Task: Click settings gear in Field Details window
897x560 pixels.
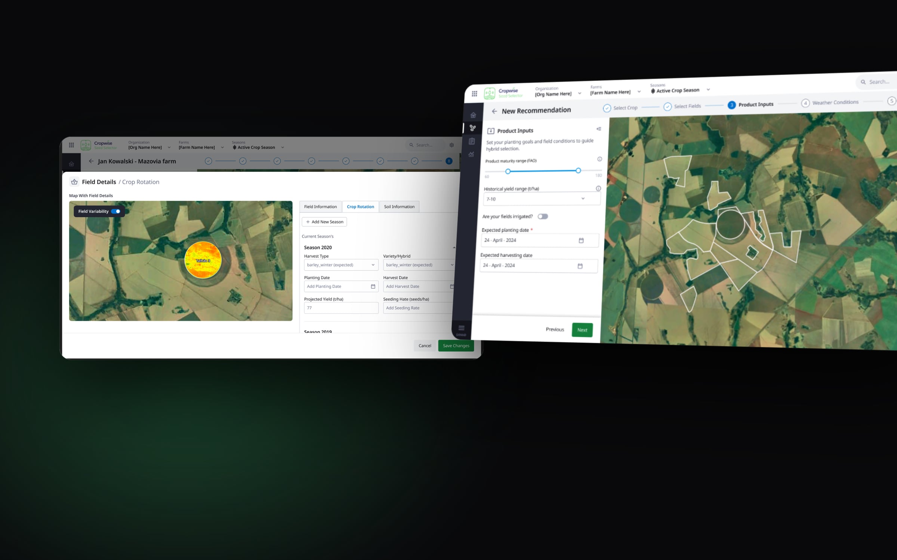Action: point(451,145)
